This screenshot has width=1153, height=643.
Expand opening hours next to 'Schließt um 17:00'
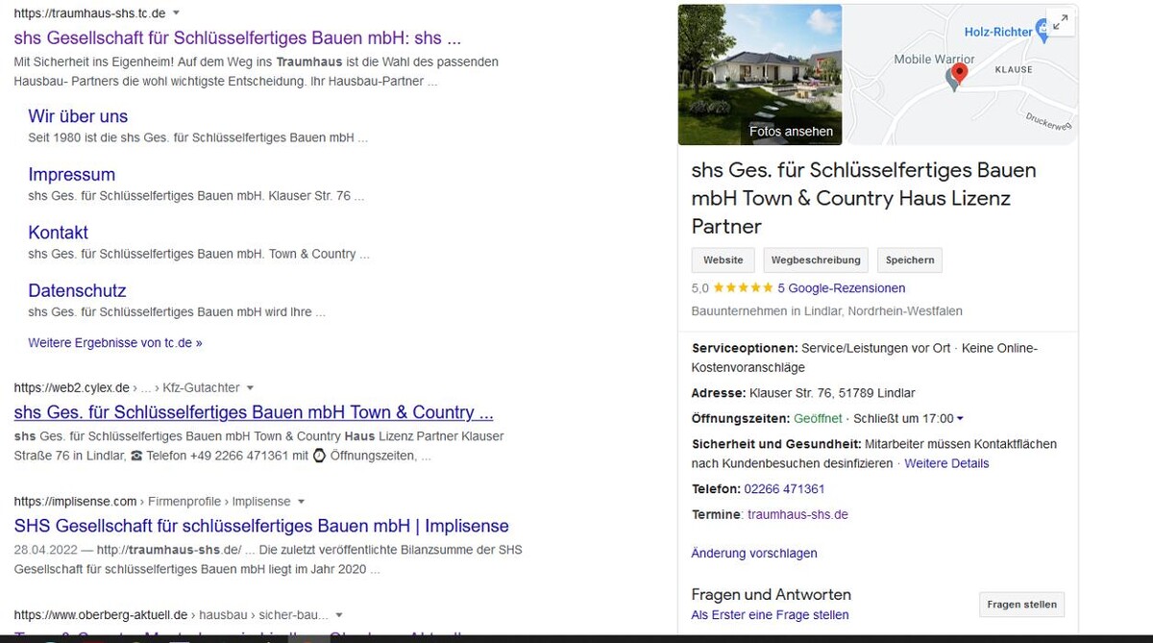click(960, 419)
